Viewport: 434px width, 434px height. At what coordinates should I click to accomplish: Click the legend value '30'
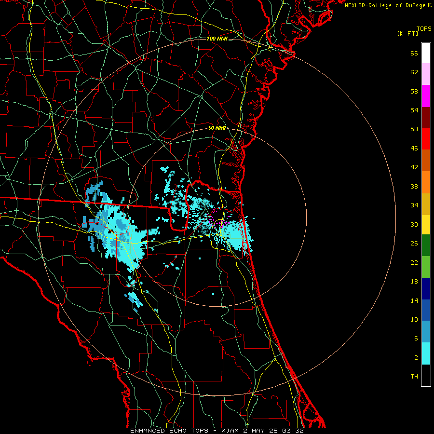414,224
